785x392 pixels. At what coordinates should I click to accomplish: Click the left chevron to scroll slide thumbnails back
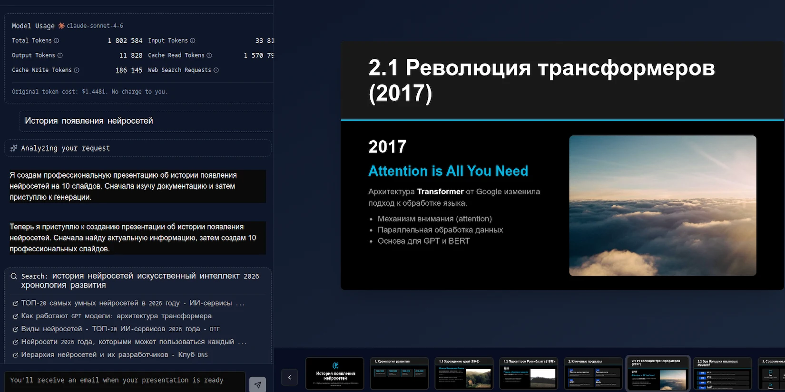(x=289, y=377)
